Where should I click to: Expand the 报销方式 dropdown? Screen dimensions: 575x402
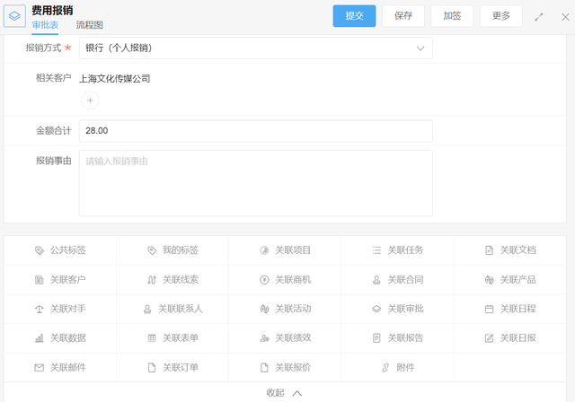255,48
